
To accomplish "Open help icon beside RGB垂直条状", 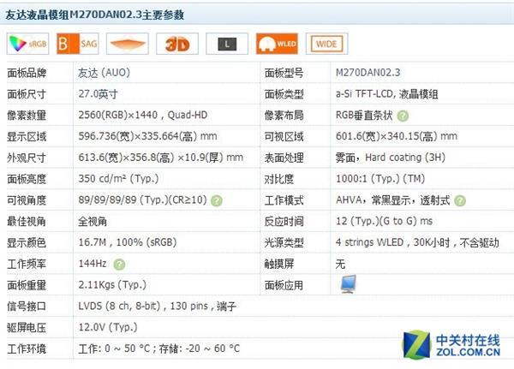I will click(403, 116).
